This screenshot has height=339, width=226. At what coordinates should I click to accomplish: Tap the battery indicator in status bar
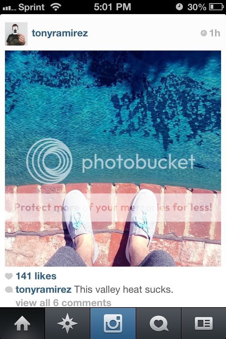coord(216,7)
